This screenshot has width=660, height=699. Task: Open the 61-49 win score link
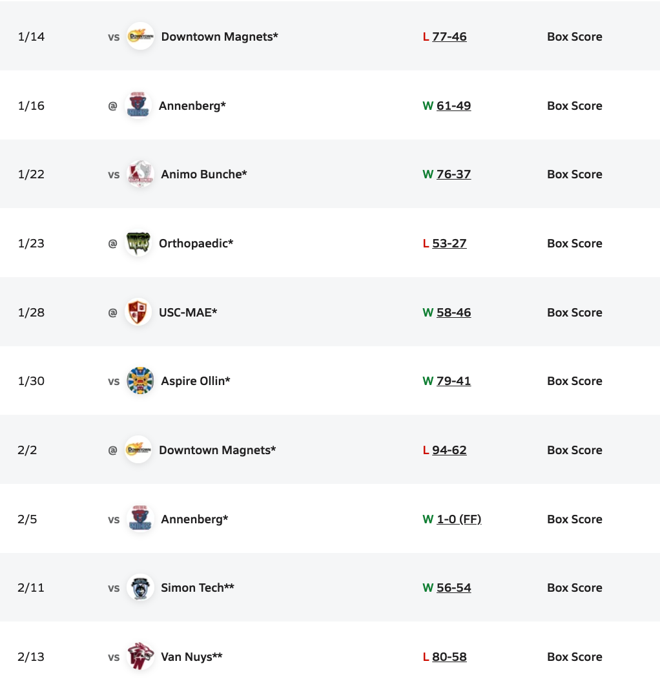pos(453,106)
